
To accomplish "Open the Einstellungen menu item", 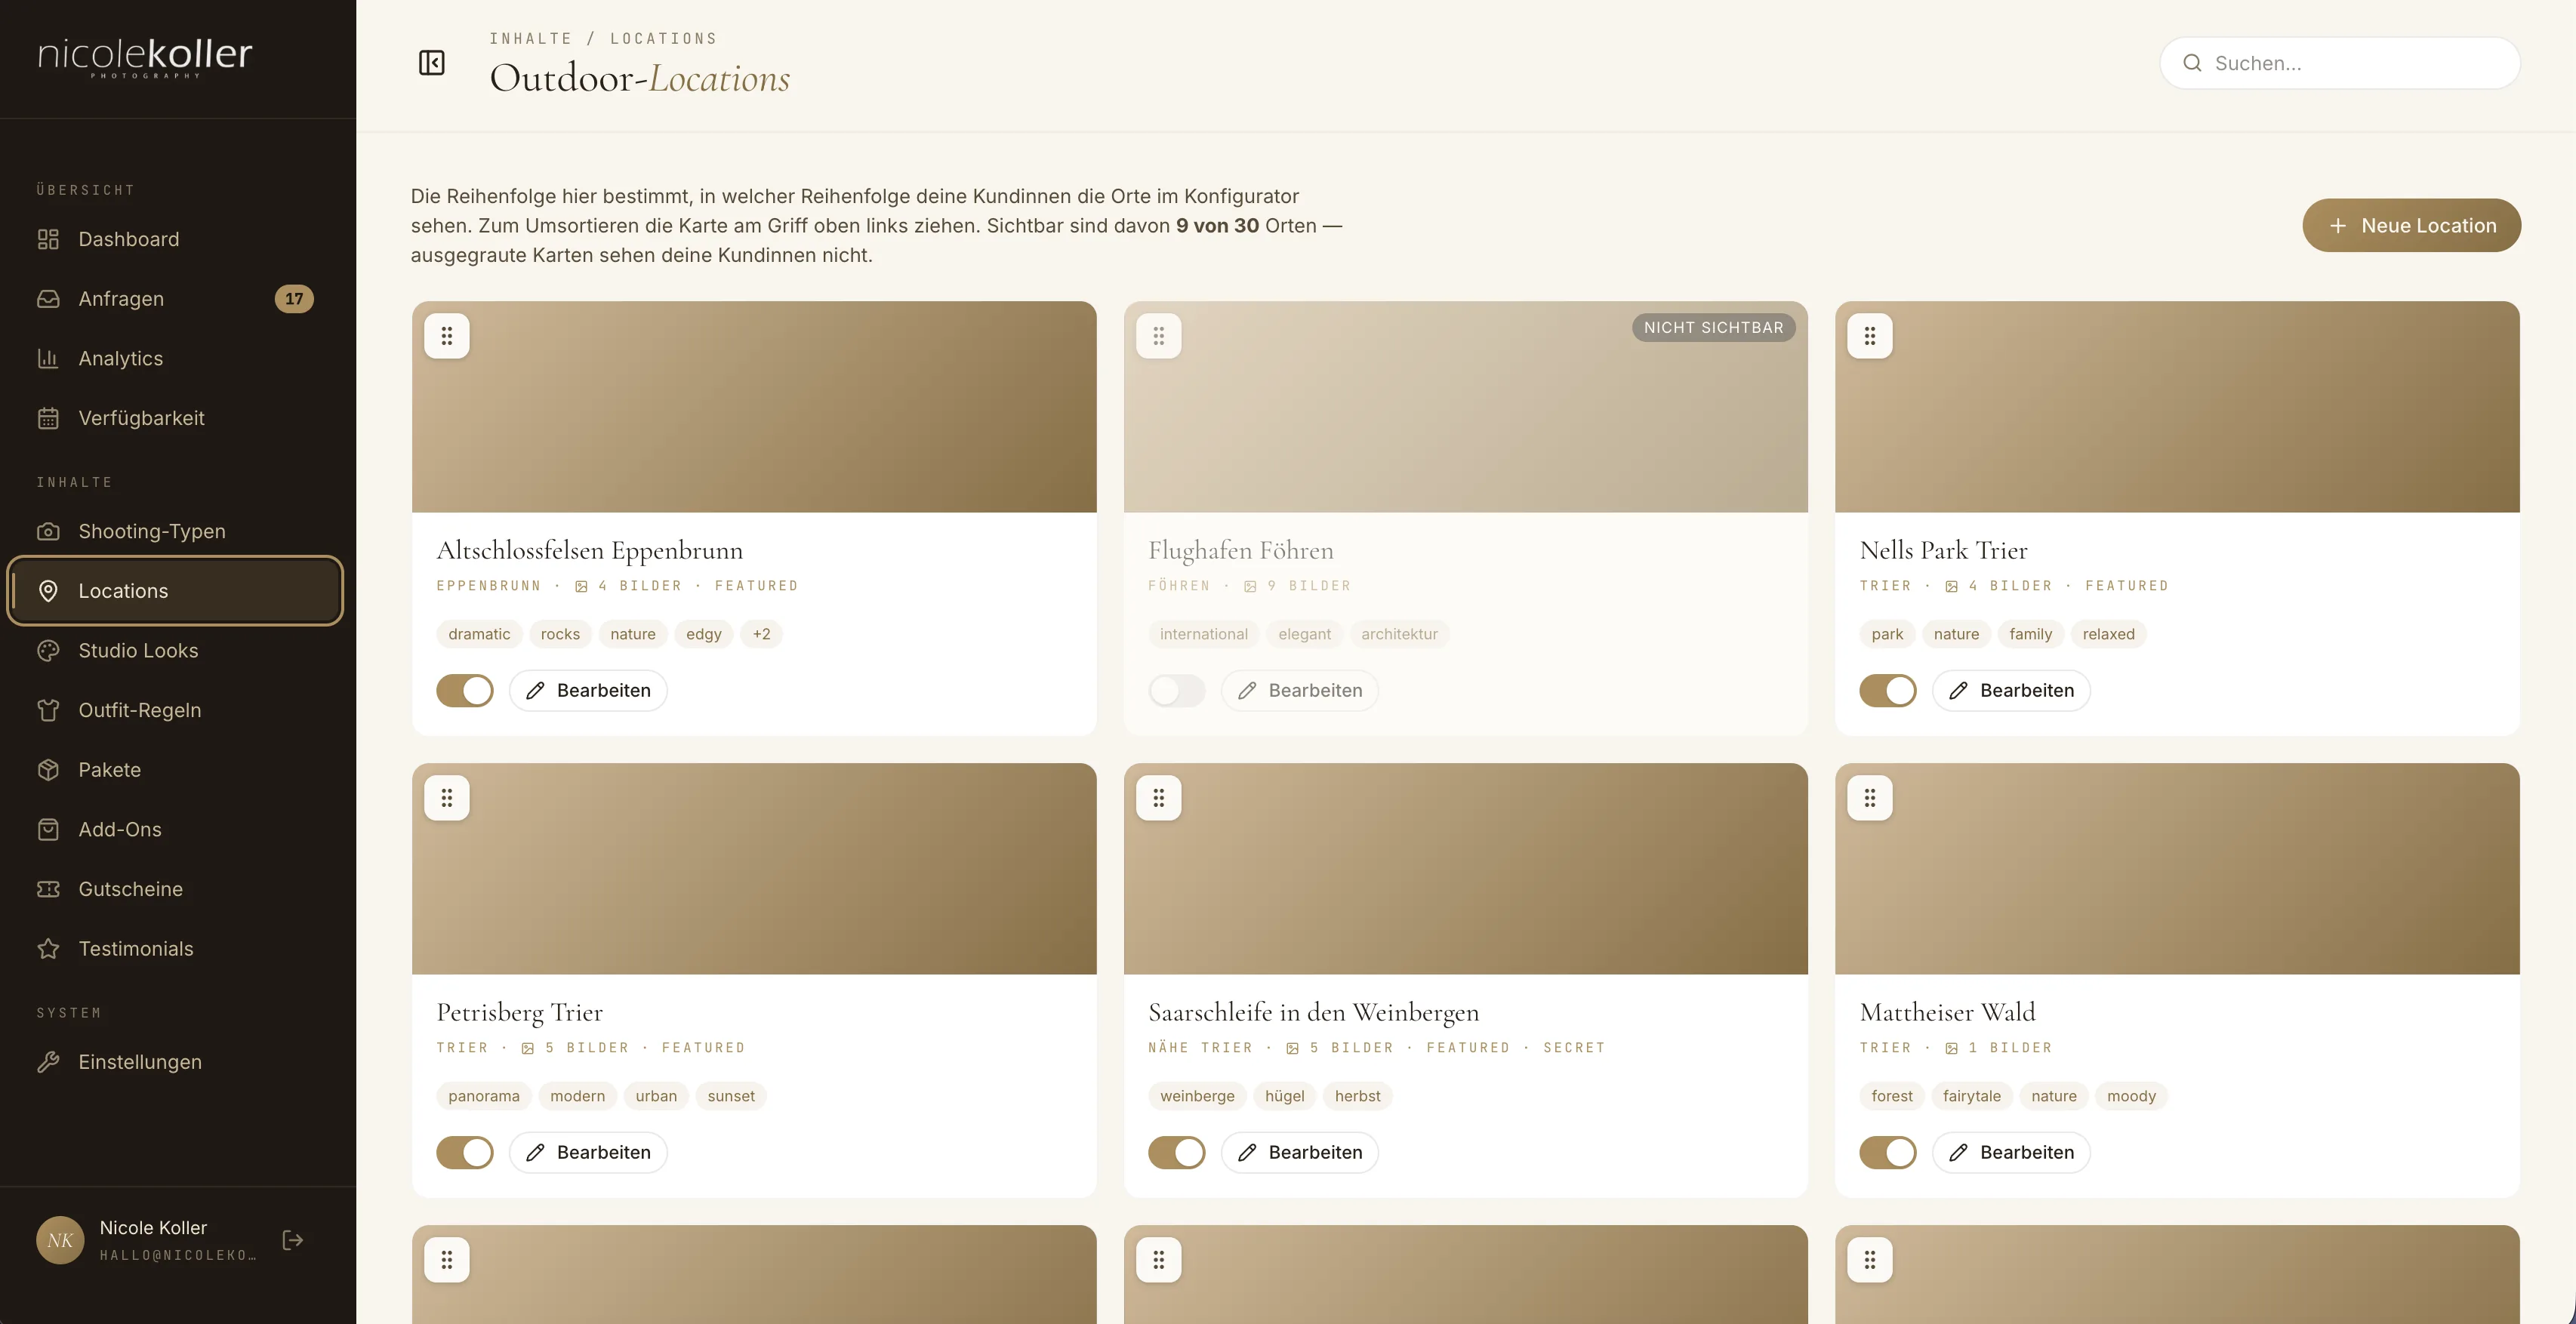I will click(x=176, y=1062).
